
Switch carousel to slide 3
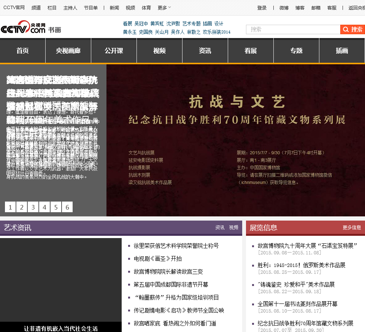33,207
